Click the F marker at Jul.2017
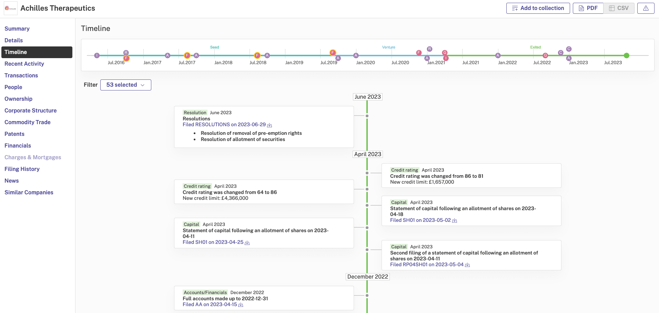659x313 pixels. pyautogui.click(x=187, y=55)
